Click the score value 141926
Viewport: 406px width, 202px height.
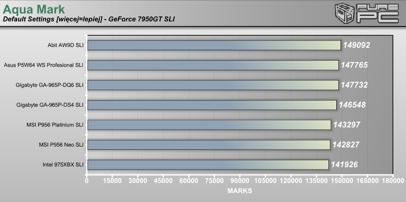pyautogui.click(x=344, y=165)
